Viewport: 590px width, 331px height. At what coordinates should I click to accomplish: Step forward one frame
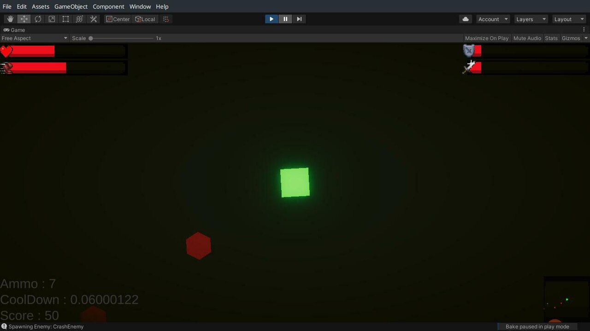coord(299,19)
